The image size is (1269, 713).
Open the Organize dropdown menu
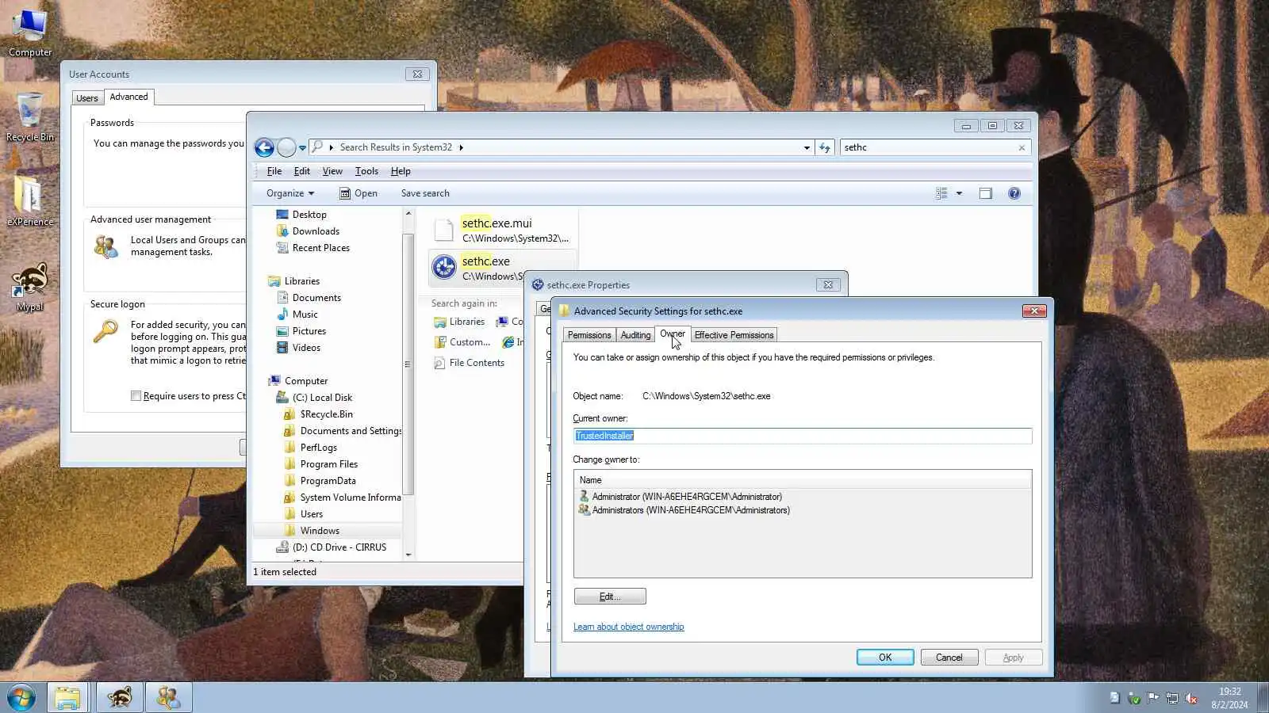tap(290, 193)
